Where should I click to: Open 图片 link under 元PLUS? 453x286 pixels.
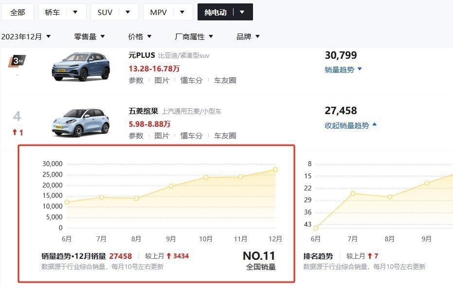162,80
